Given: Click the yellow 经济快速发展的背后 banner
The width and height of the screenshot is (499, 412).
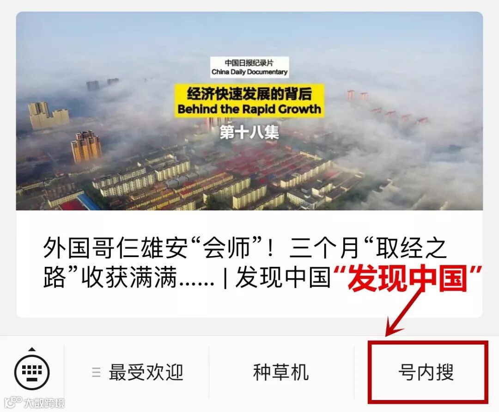Looking at the screenshot, I should point(249,94).
